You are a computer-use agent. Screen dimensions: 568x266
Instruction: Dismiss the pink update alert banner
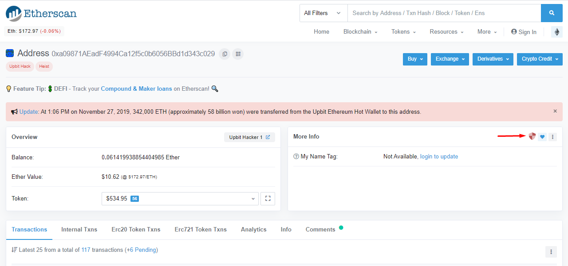click(x=555, y=111)
